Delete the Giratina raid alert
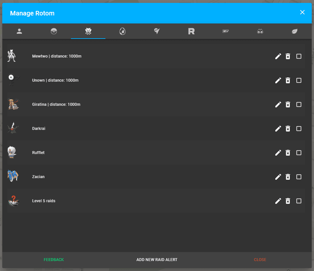The image size is (314, 271). [x=288, y=104]
